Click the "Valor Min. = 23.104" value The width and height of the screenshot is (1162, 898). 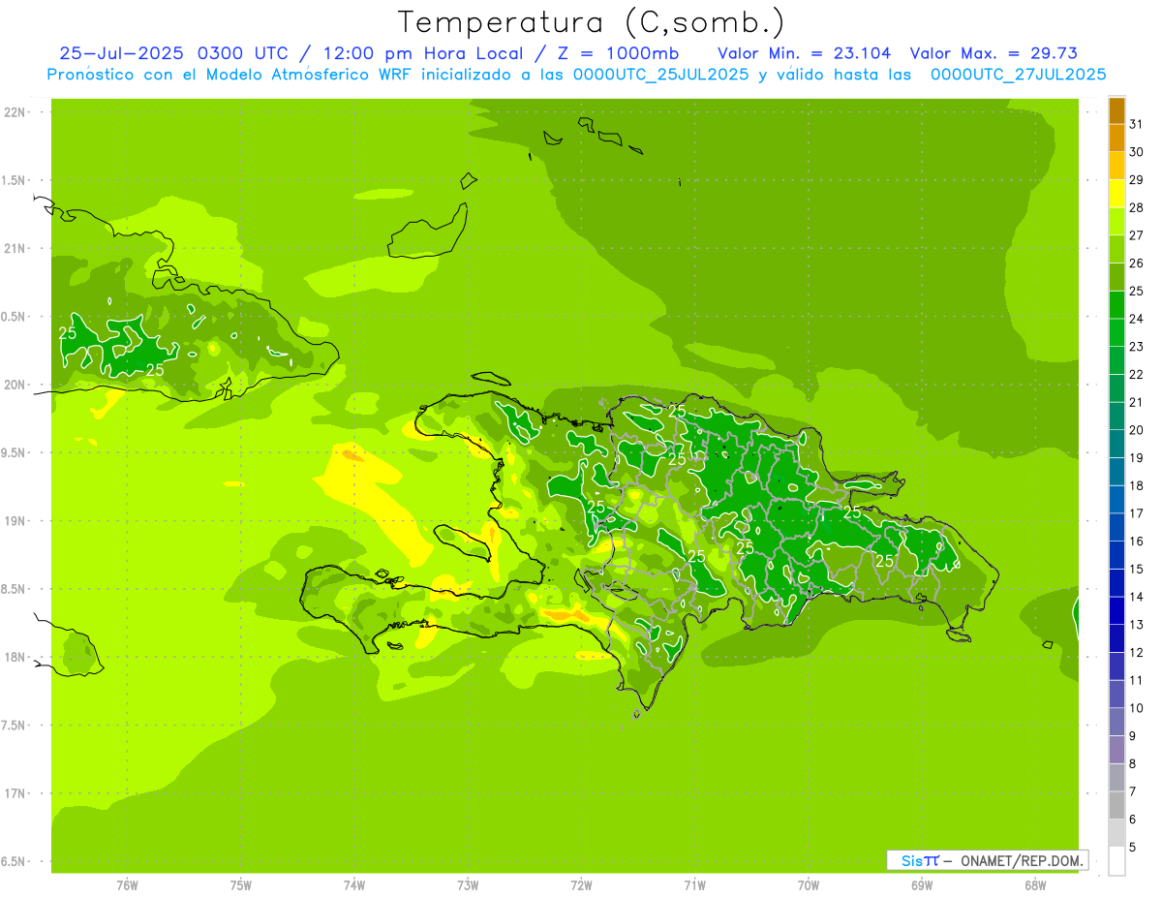pos(805,53)
